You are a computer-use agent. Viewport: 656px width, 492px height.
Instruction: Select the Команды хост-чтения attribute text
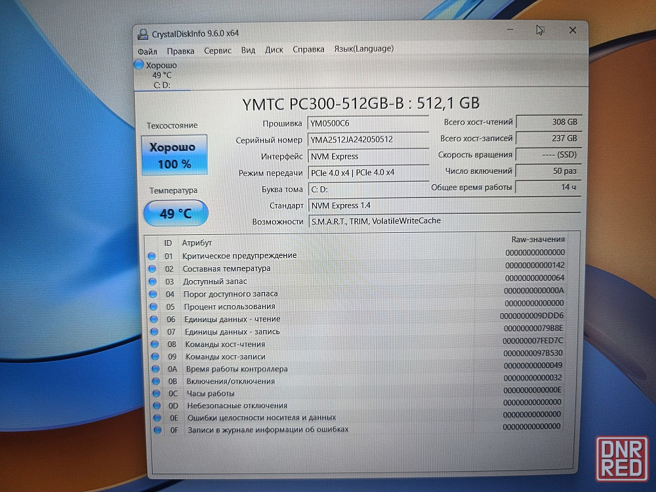[225, 344]
